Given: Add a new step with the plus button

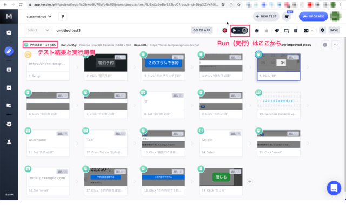Looking at the screenshot, I should (250, 181).
